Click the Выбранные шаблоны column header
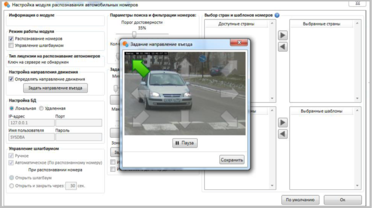 [321, 111]
